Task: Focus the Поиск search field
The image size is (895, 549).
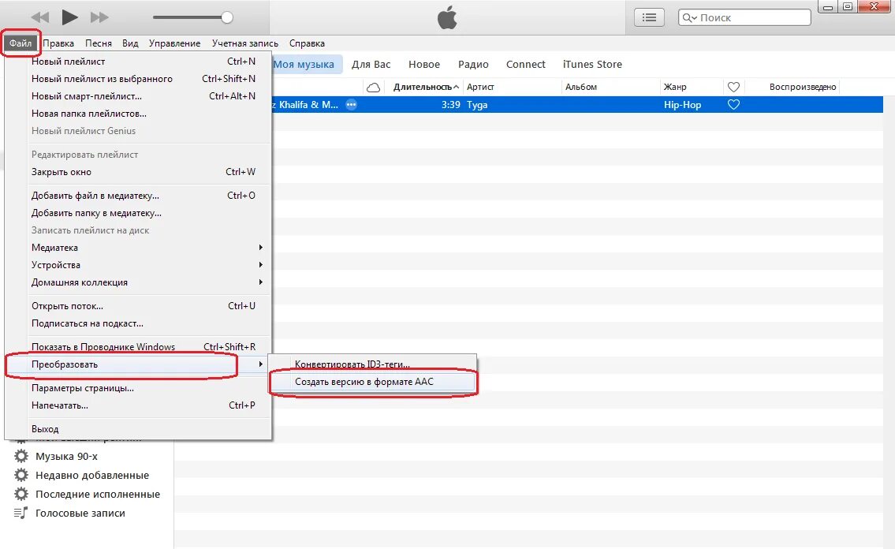Action: click(x=744, y=17)
